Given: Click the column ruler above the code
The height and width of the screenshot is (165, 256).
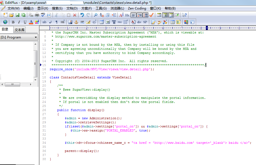Looking at the screenshot, I should [153, 28].
